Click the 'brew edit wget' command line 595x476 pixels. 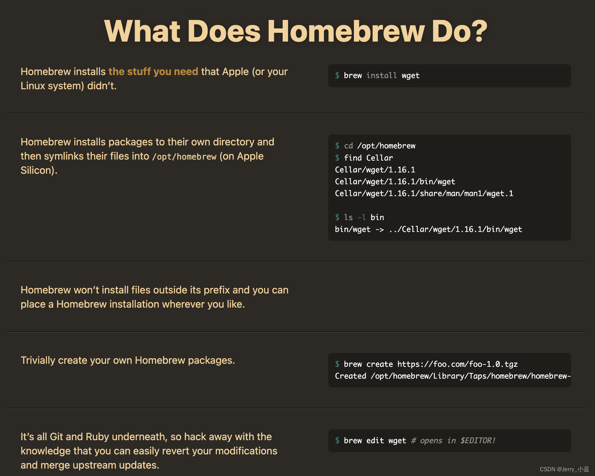[370, 441]
